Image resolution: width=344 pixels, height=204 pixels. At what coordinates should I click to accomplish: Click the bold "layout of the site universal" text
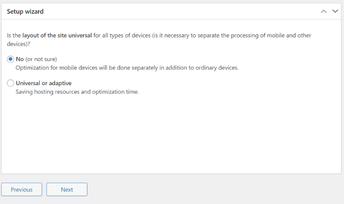[57, 36]
